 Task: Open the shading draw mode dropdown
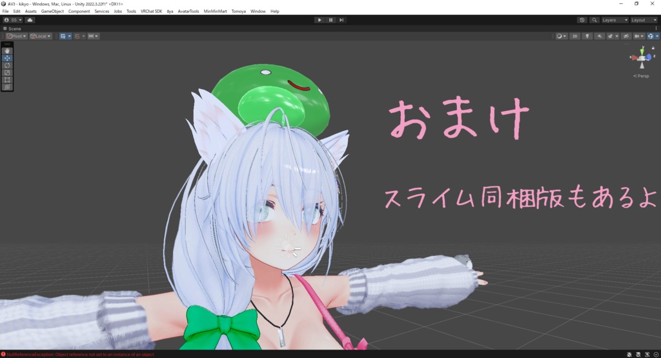pyautogui.click(x=562, y=36)
